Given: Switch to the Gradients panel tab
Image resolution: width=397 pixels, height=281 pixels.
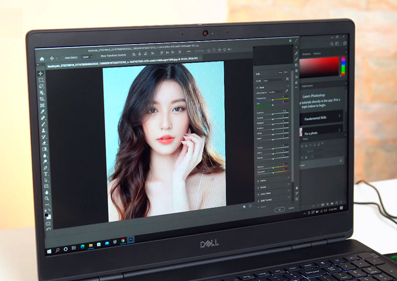Looking at the screenshot, I should [x=306, y=53].
